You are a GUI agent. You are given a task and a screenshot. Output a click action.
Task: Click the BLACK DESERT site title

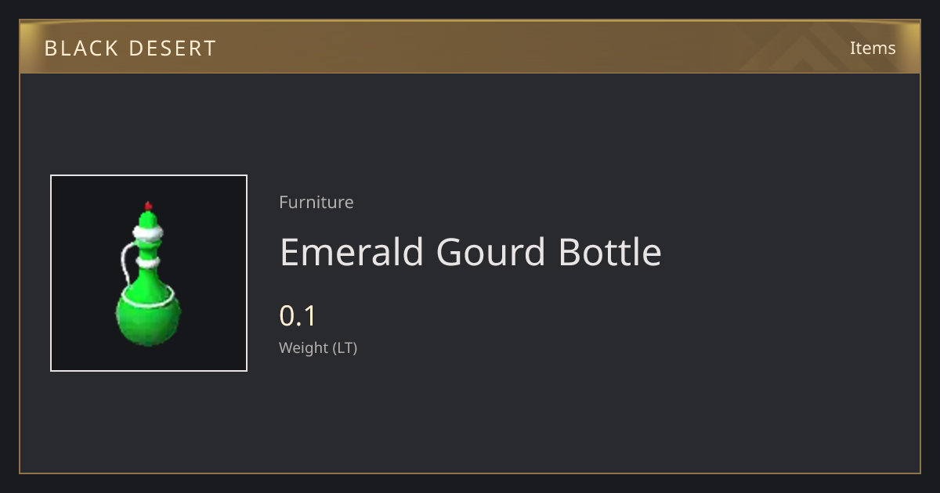coord(130,49)
